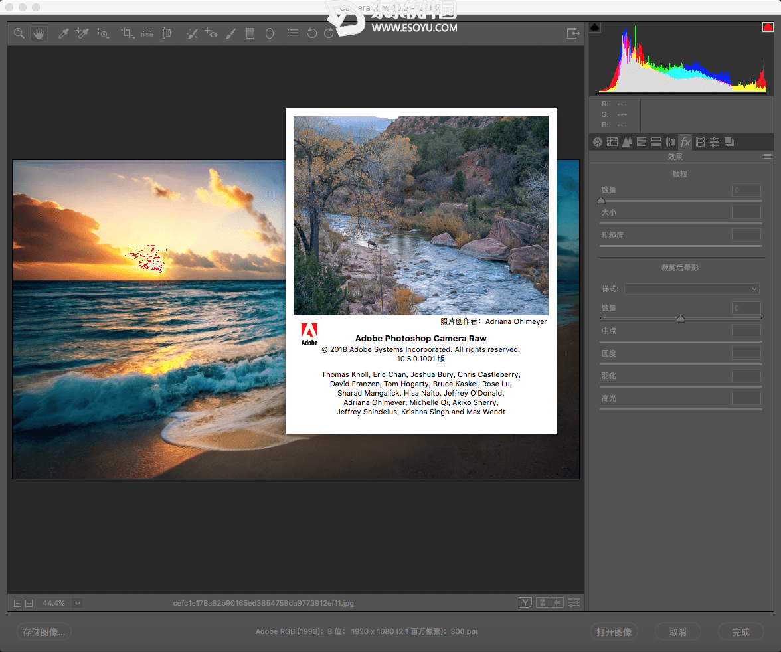This screenshot has width=781, height=652.
Task: Choose the Red Eye Removal tool
Action: tap(211, 33)
